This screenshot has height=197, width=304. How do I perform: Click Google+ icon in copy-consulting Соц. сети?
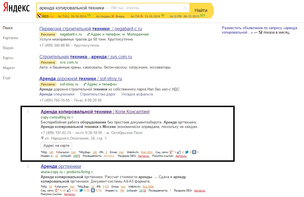(x=171, y=152)
